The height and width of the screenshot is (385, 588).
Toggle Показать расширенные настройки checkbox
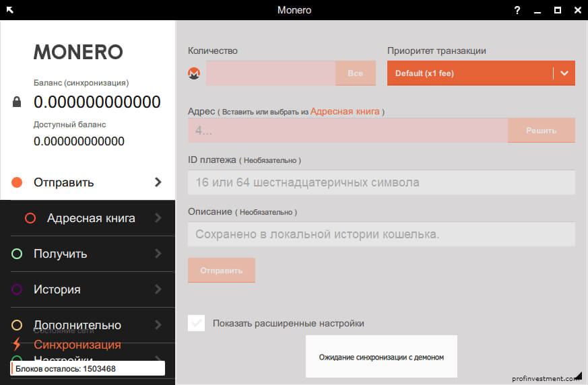point(196,323)
